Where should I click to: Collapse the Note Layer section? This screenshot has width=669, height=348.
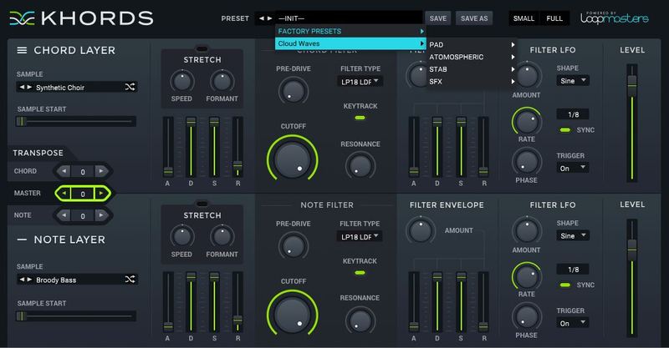point(22,240)
